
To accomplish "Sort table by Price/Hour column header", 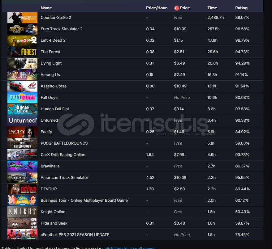I will click(156, 8).
